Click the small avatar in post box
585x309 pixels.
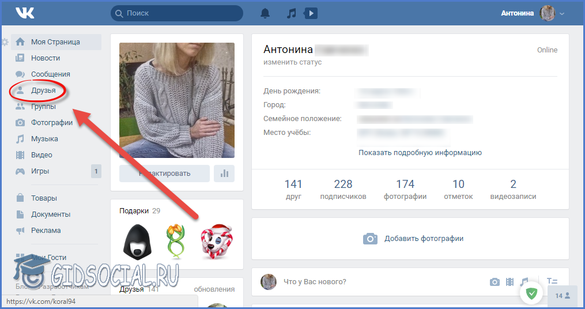[268, 282]
